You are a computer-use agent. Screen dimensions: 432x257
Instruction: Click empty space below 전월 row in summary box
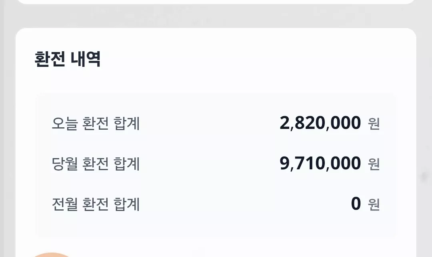pyautogui.click(x=216, y=226)
